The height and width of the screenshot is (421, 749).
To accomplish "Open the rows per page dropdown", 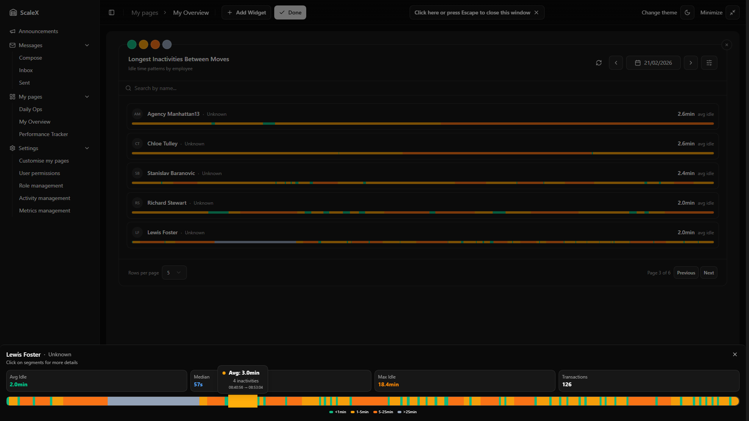I will click(174, 272).
